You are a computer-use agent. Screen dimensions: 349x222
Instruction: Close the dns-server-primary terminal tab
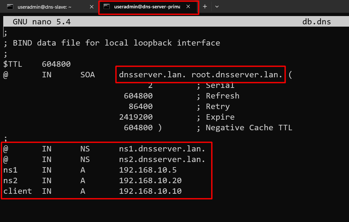[188, 7]
